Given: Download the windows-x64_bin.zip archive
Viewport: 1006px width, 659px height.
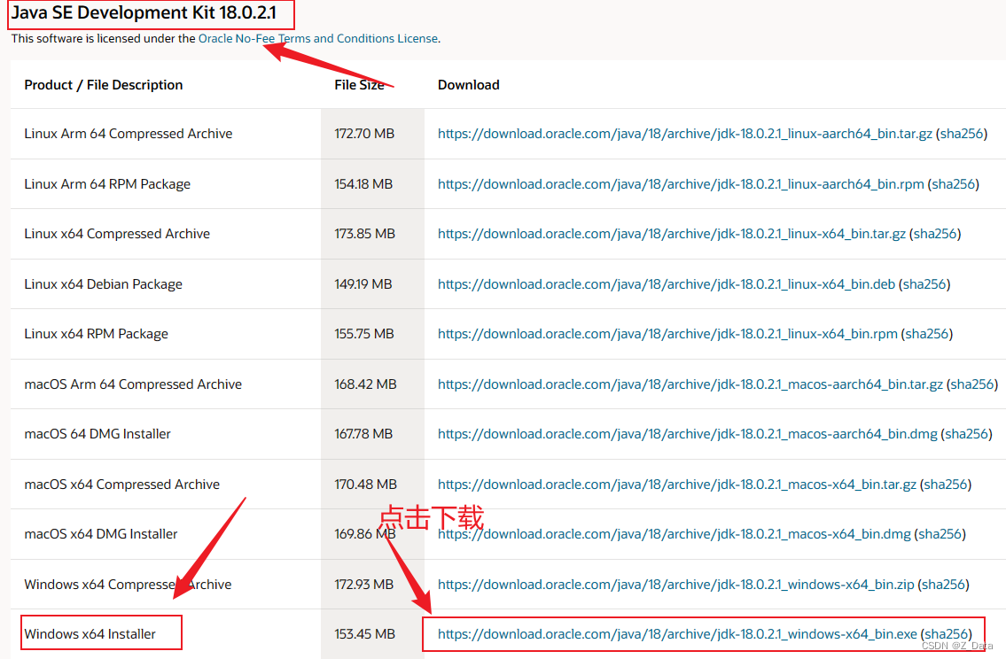Looking at the screenshot, I should 675,584.
